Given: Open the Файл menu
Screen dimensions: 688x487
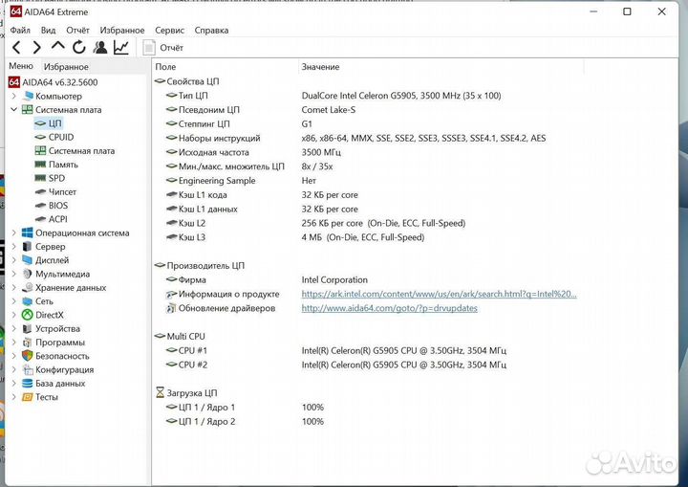Looking at the screenshot, I should [20, 31].
